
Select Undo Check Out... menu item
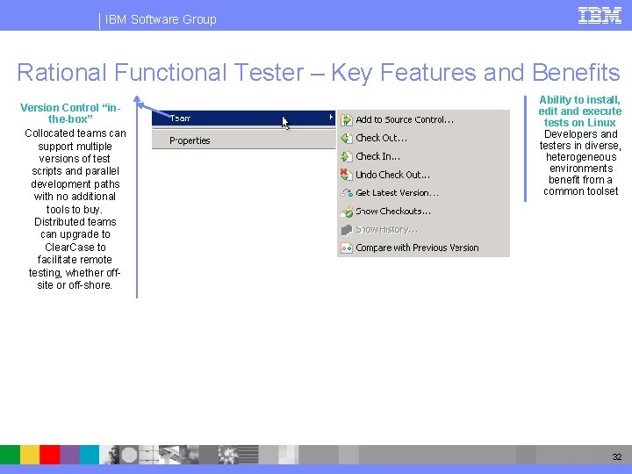423,175
